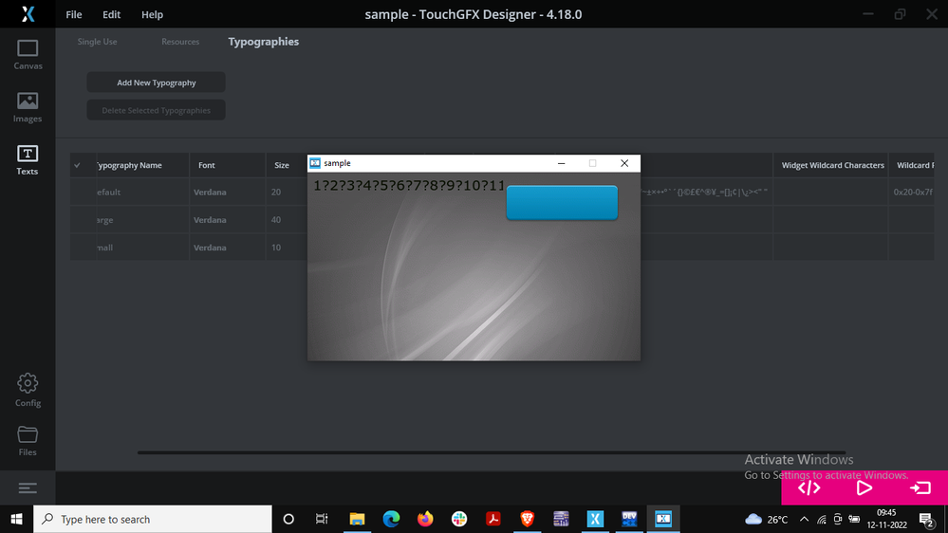This screenshot has width=948, height=533.
Task: Switch to the sample simulator taskbar icon
Action: [x=663, y=519]
